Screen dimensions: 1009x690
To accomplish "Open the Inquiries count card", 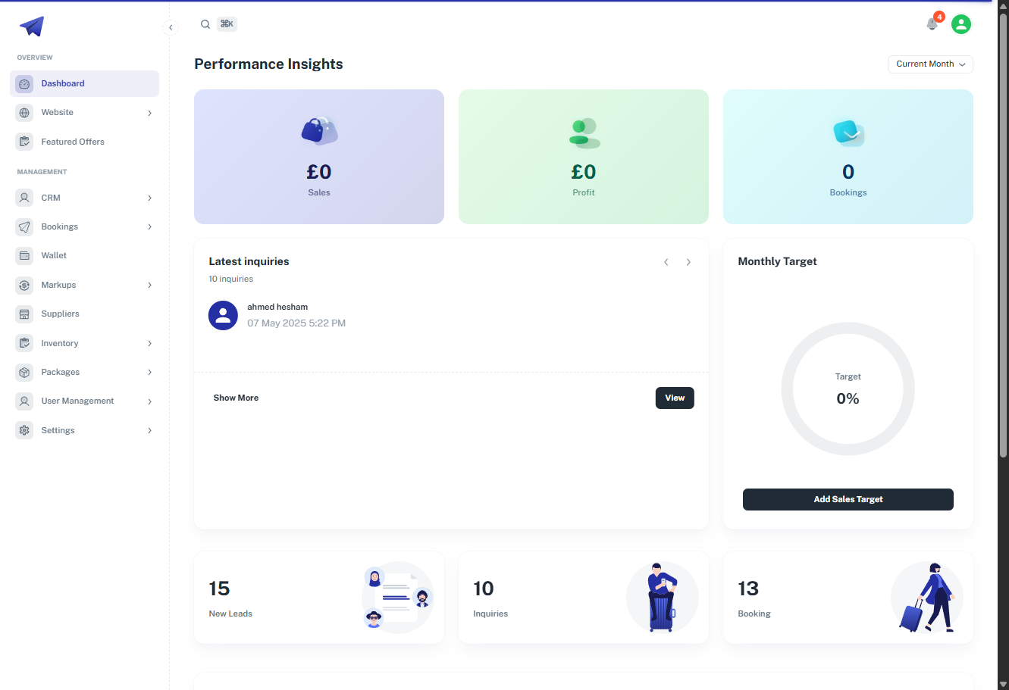I will tap(584, 598).
